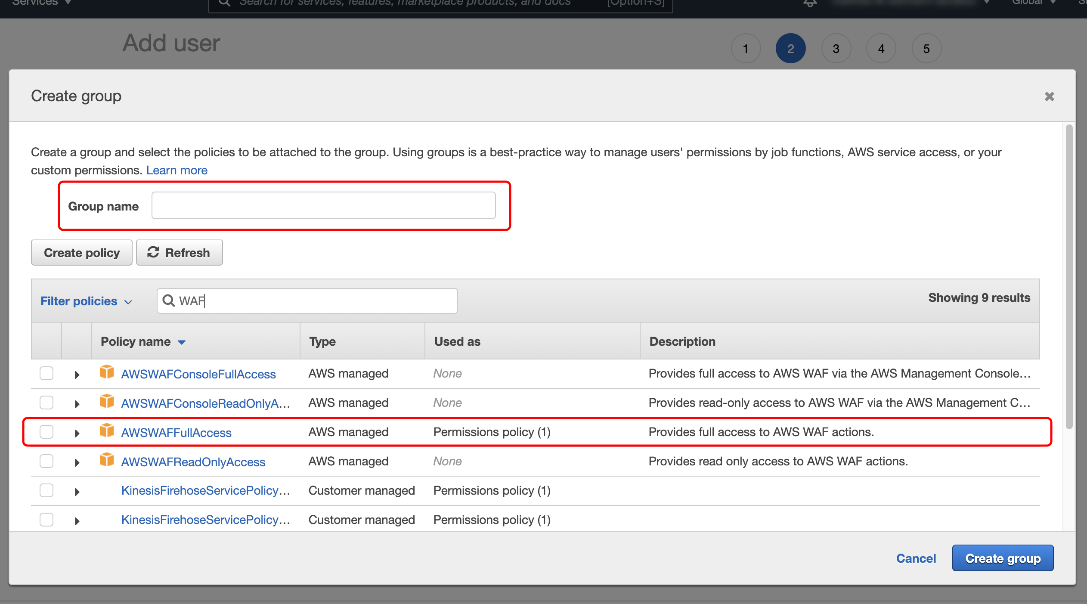Image resolution: width=1087 pixels, height=604 pixels.
Task: Cancel group creation
Action: [916, 558]
